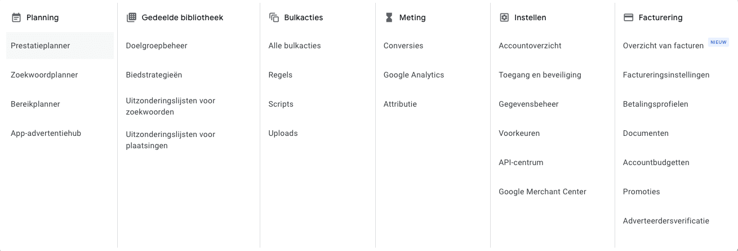Open Biedstrategieën
The width and height of the screenshot is (738, 251).
point(154,75)
